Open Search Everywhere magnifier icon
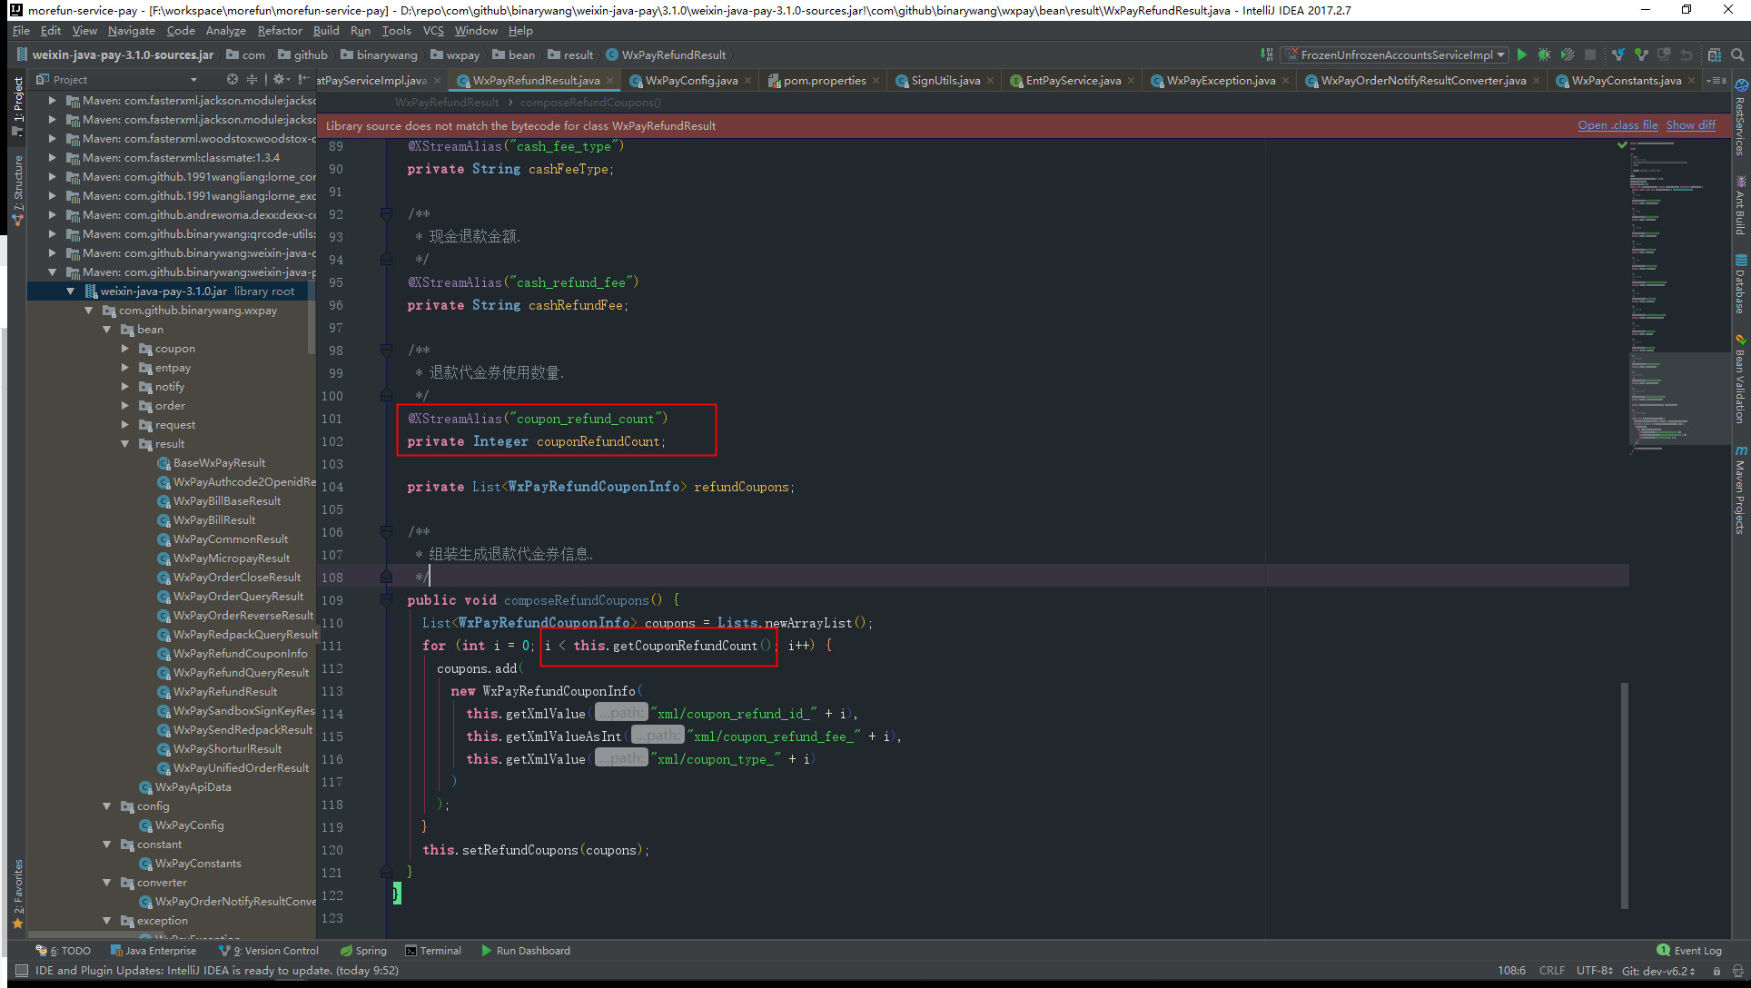1751x988 pixels. [1737, 54]
